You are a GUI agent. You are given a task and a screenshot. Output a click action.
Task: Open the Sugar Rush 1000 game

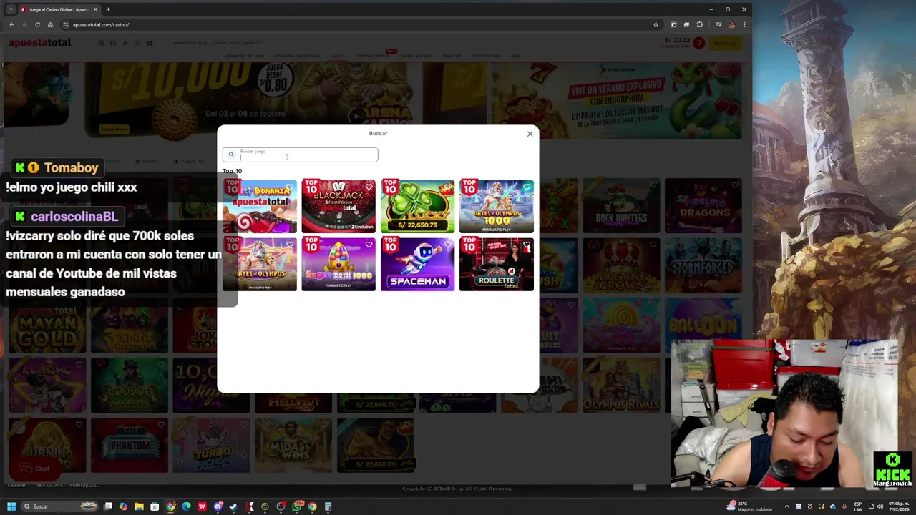338,265
